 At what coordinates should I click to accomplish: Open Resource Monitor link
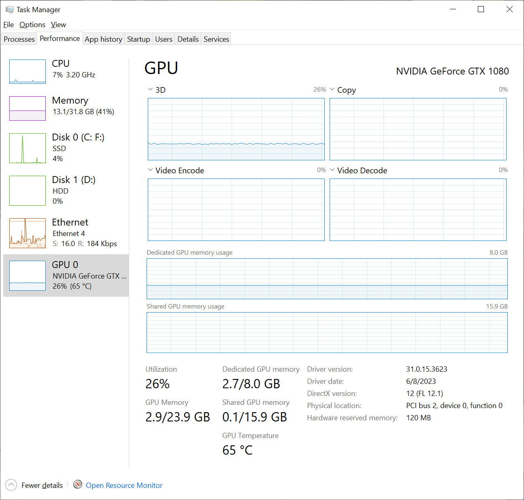pyautogui.click(x=124, y=485)
